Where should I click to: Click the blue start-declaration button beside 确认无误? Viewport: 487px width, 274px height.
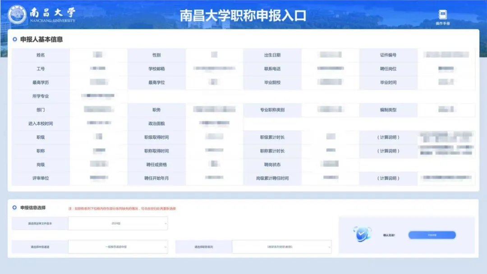432,235
